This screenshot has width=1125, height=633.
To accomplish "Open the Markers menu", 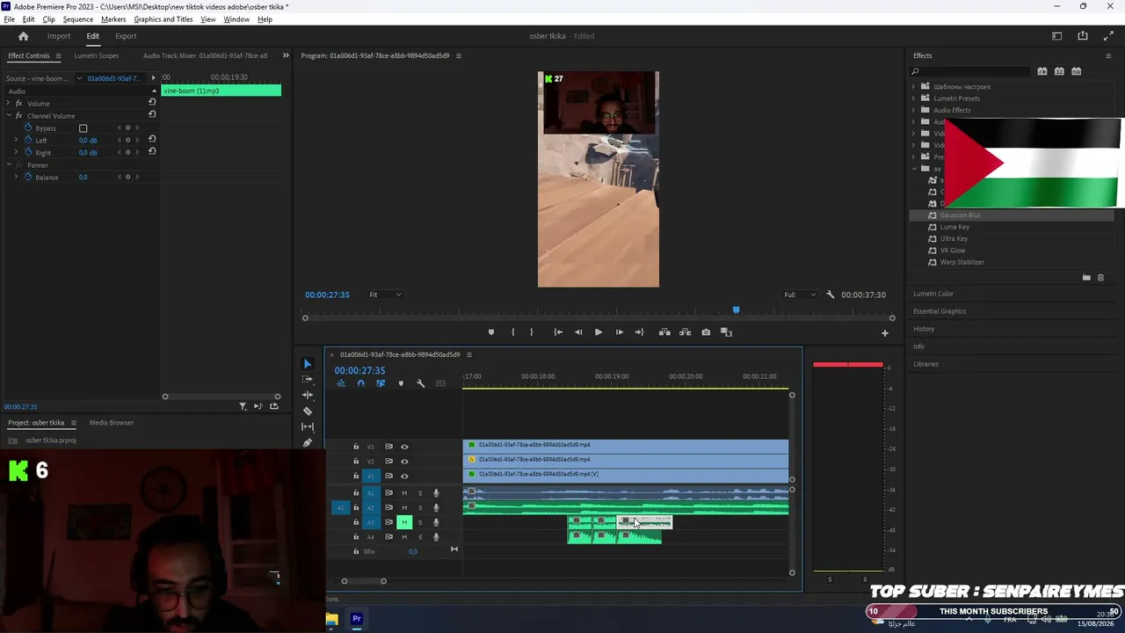I will click(113, 19).
